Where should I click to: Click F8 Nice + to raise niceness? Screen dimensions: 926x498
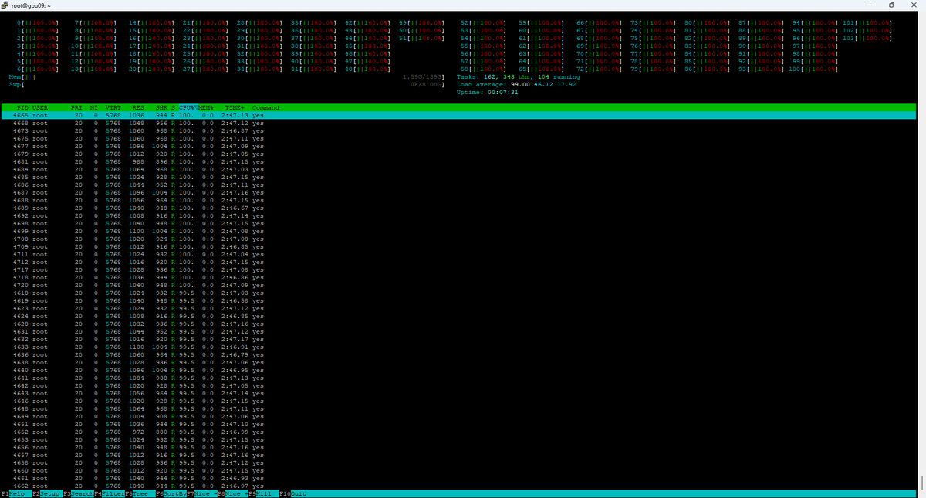(231, 493)
